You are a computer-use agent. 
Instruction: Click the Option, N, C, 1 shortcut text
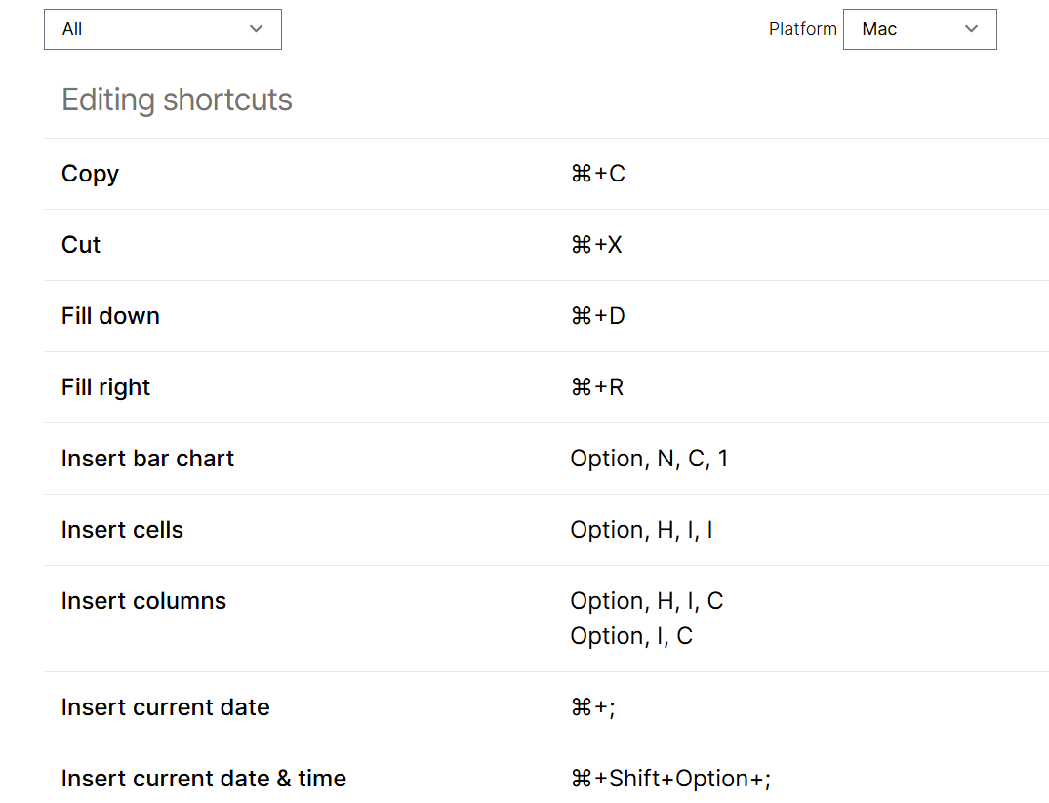[x=650, y=458]
